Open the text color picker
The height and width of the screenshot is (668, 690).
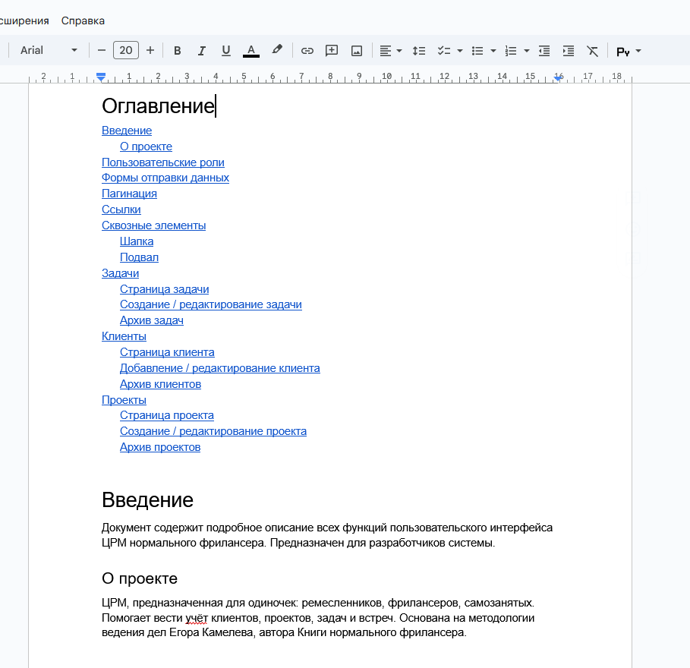click(x=250, y=50)
